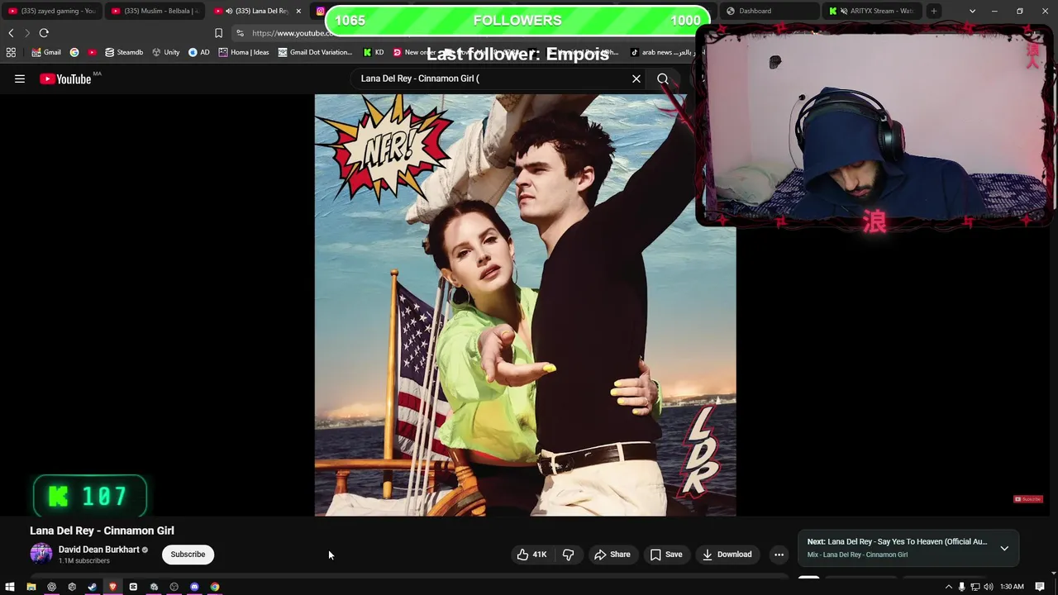The width and height of the screenshot is (1058, 595).
Task: Switch to the Dashboard tab
Action: (769, 11)
